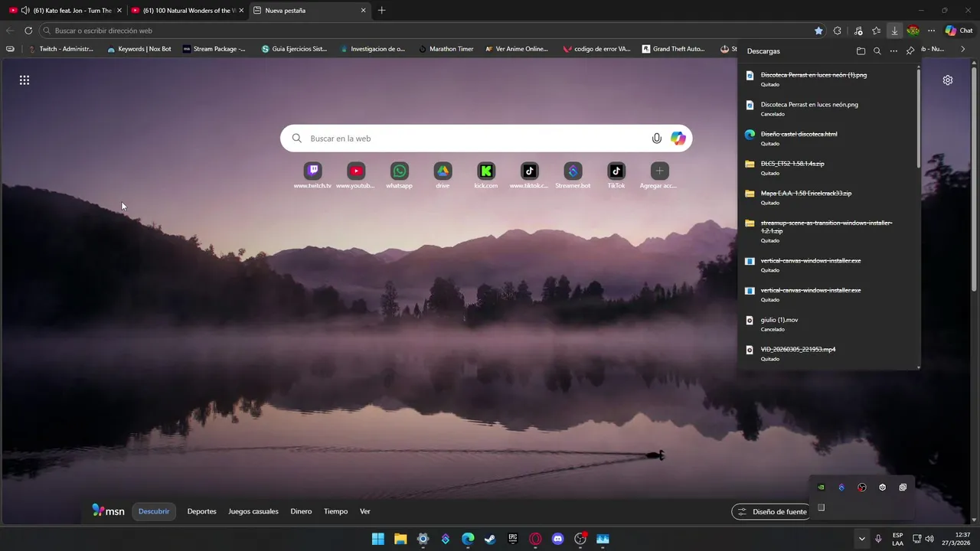Open more options in Descargas panel
The height and width of the screenshot is (551, 980).
pyautogui.click(x=893, y=51)
